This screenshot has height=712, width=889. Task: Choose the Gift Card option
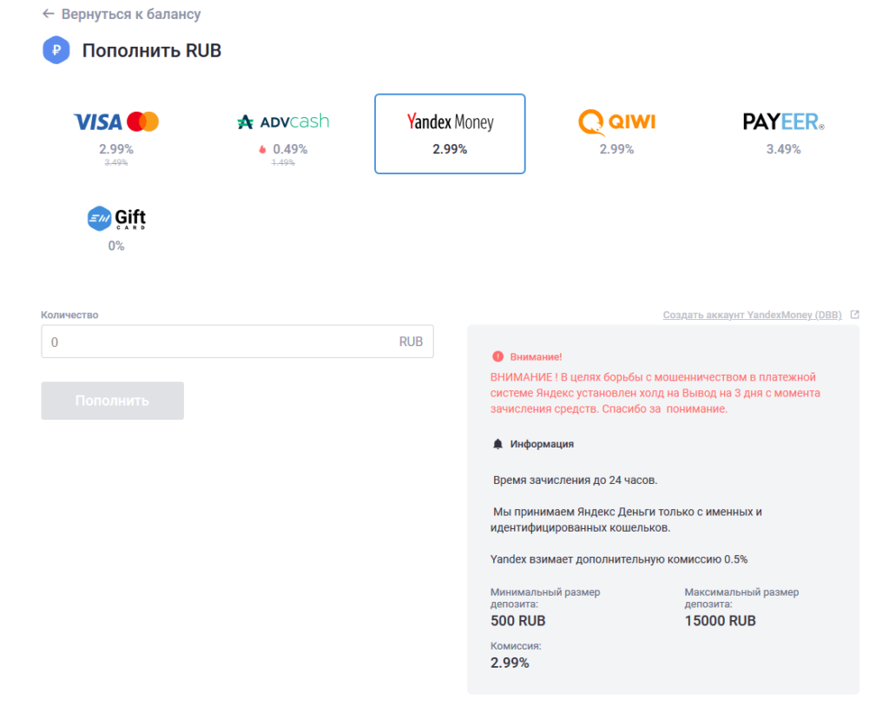pos(116,229)
